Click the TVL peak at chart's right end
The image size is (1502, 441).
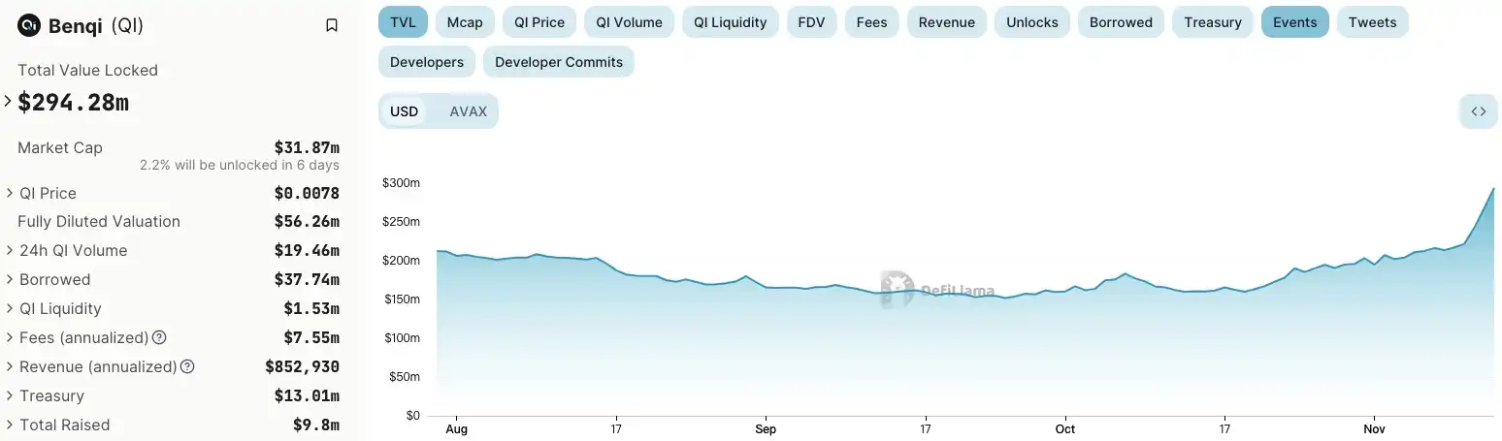(x=1492, y=189)
